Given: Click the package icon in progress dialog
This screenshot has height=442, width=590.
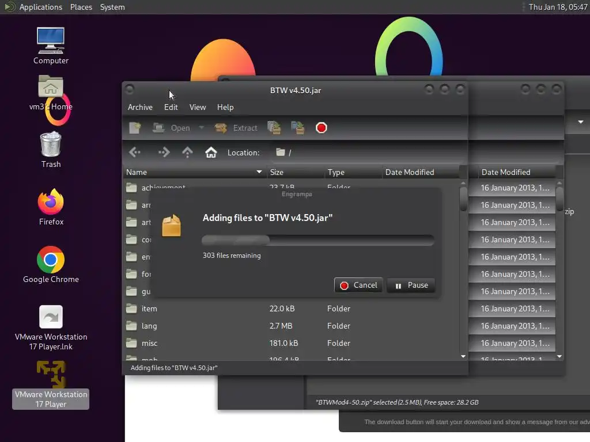Looking at the screenshot, I should (171, 226).
